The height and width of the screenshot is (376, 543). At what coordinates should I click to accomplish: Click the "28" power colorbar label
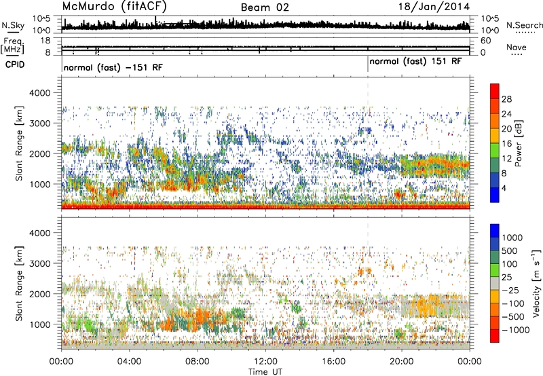pos(506,99)
